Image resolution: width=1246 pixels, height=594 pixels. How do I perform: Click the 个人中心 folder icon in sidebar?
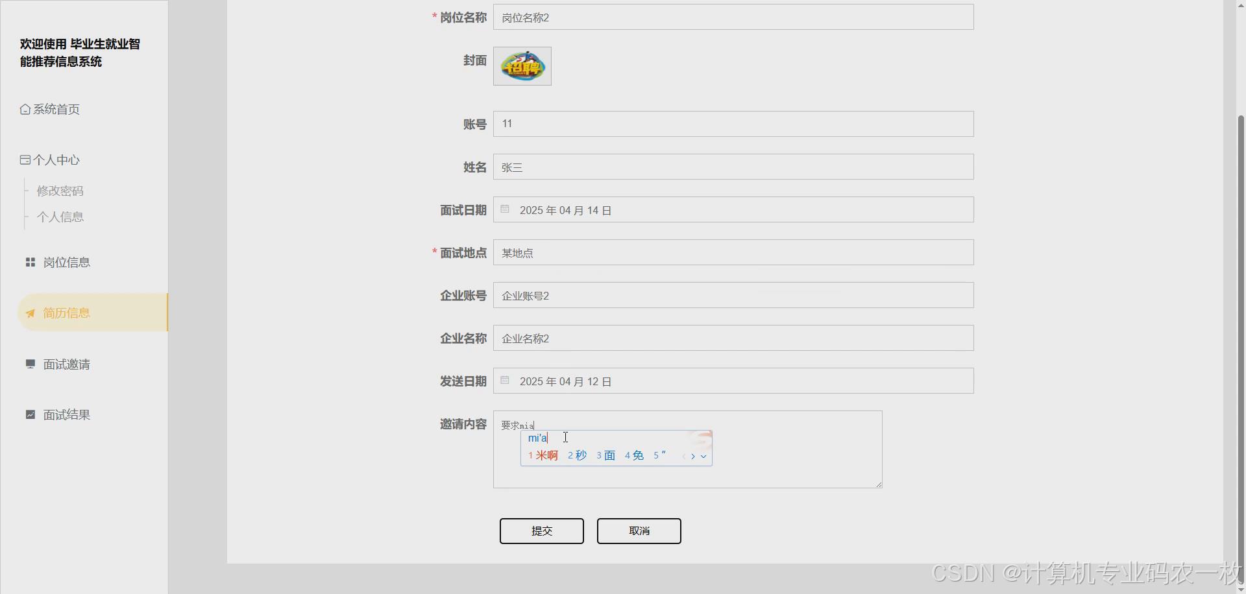(x=25, y=159)
